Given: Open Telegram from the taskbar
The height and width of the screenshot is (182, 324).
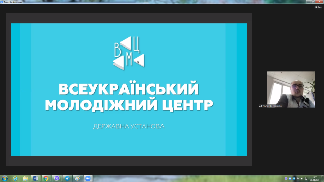Looking at the screenshot, I should (x=67, y=178).
